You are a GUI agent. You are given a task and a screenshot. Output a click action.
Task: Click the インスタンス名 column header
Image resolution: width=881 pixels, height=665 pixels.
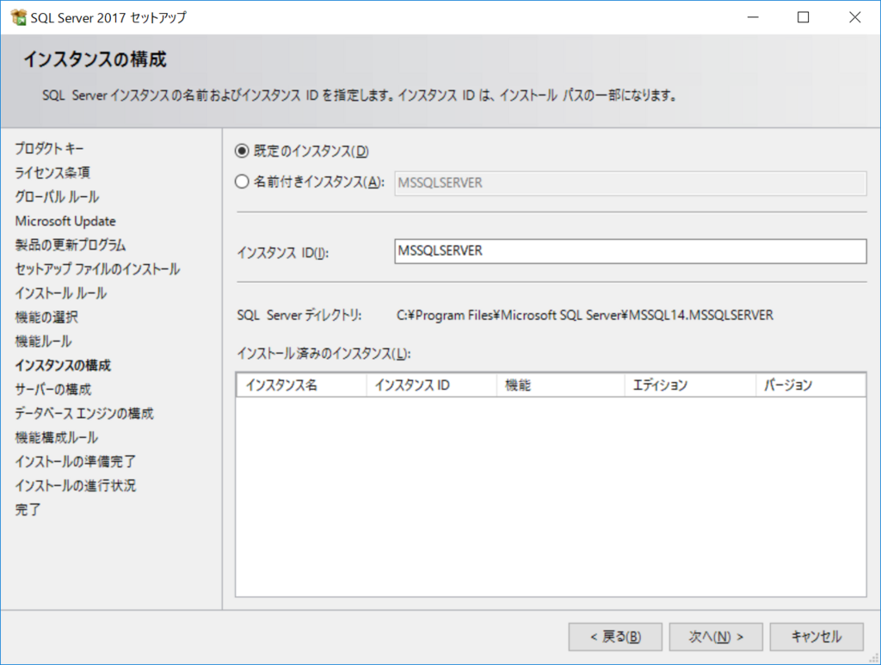tap(302, 385)
